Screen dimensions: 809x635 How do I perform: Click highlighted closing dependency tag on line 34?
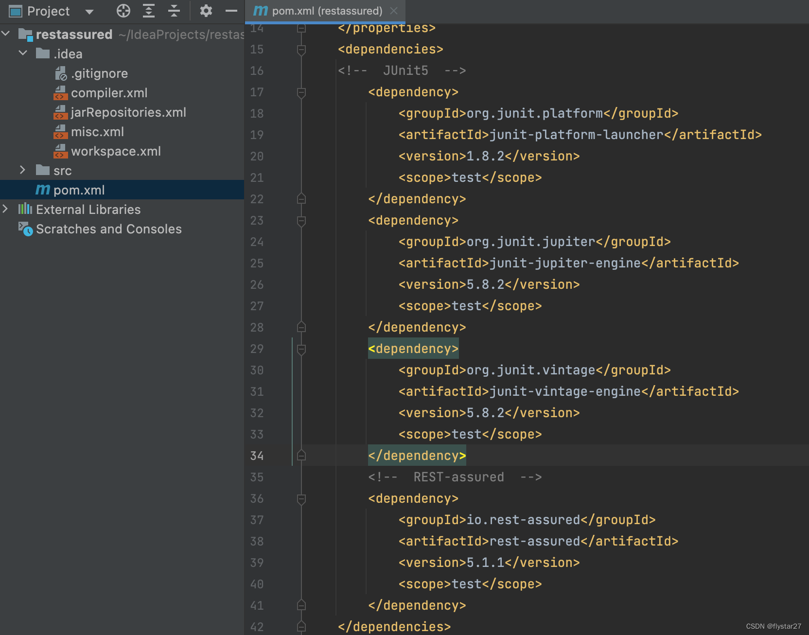417,456
